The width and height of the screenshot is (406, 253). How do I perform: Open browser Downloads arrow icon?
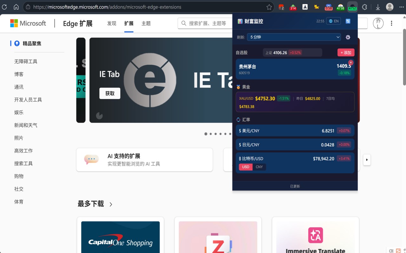click(x=378, y=7)
